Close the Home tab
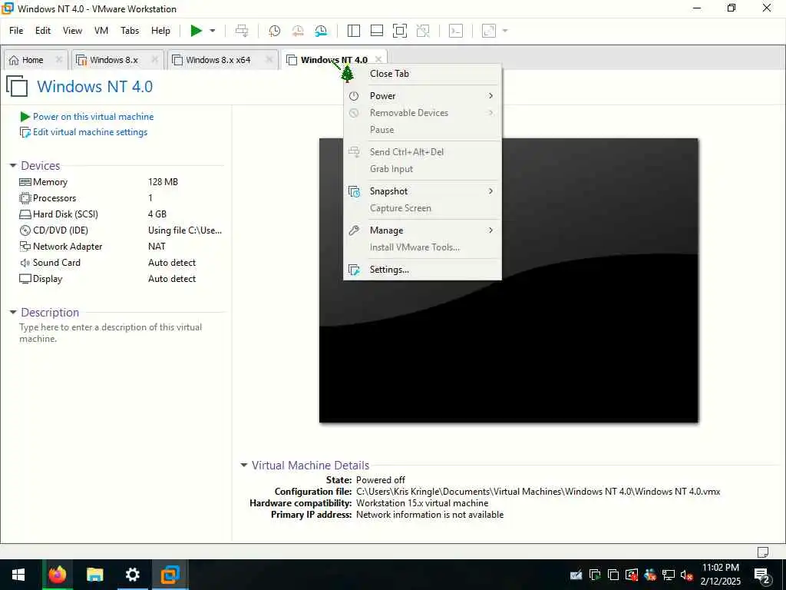The height and width of the screenshot is (590, 786). pyautogui.click(x=58, y=60)
